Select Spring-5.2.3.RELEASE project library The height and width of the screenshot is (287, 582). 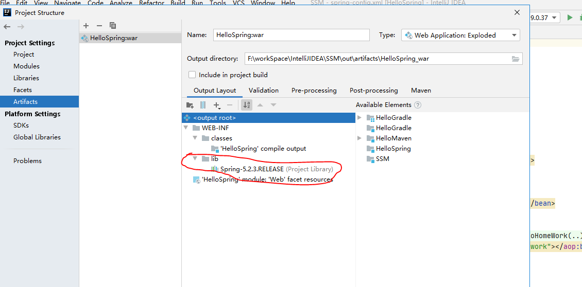(x=272, y=169)
